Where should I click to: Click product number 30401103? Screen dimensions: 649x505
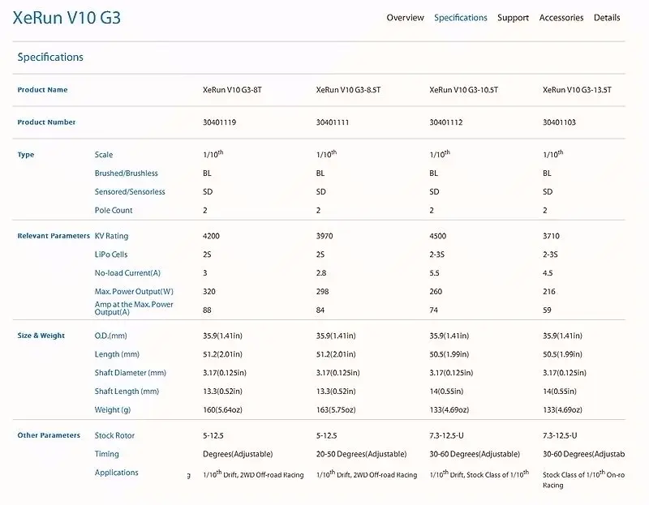click(559, 122)
